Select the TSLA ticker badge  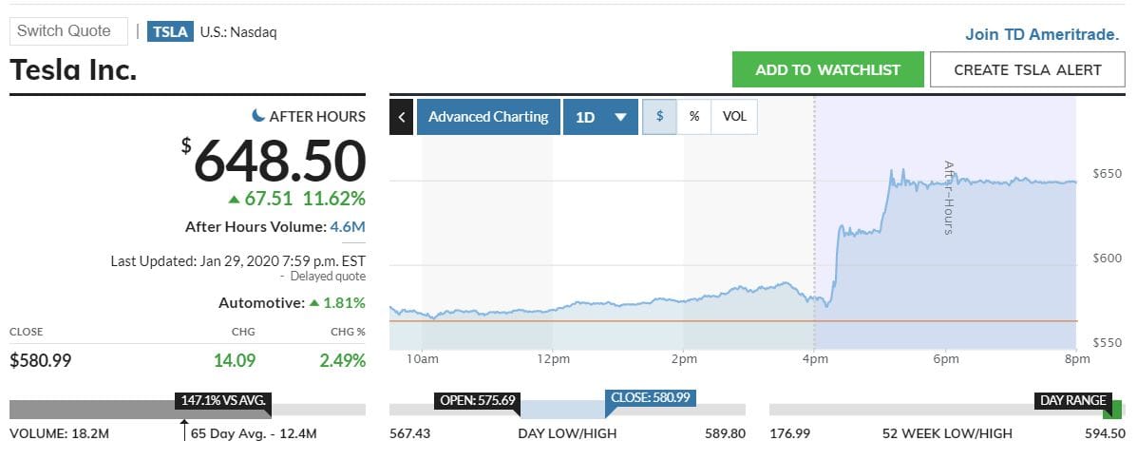point(170,32)
